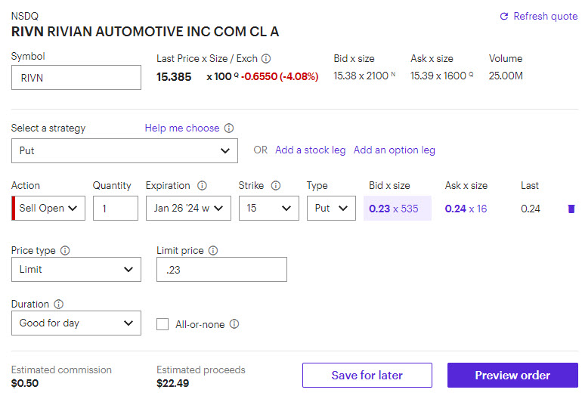
Task: Click info icon next to Strike label
Action: tap(276, 186)
